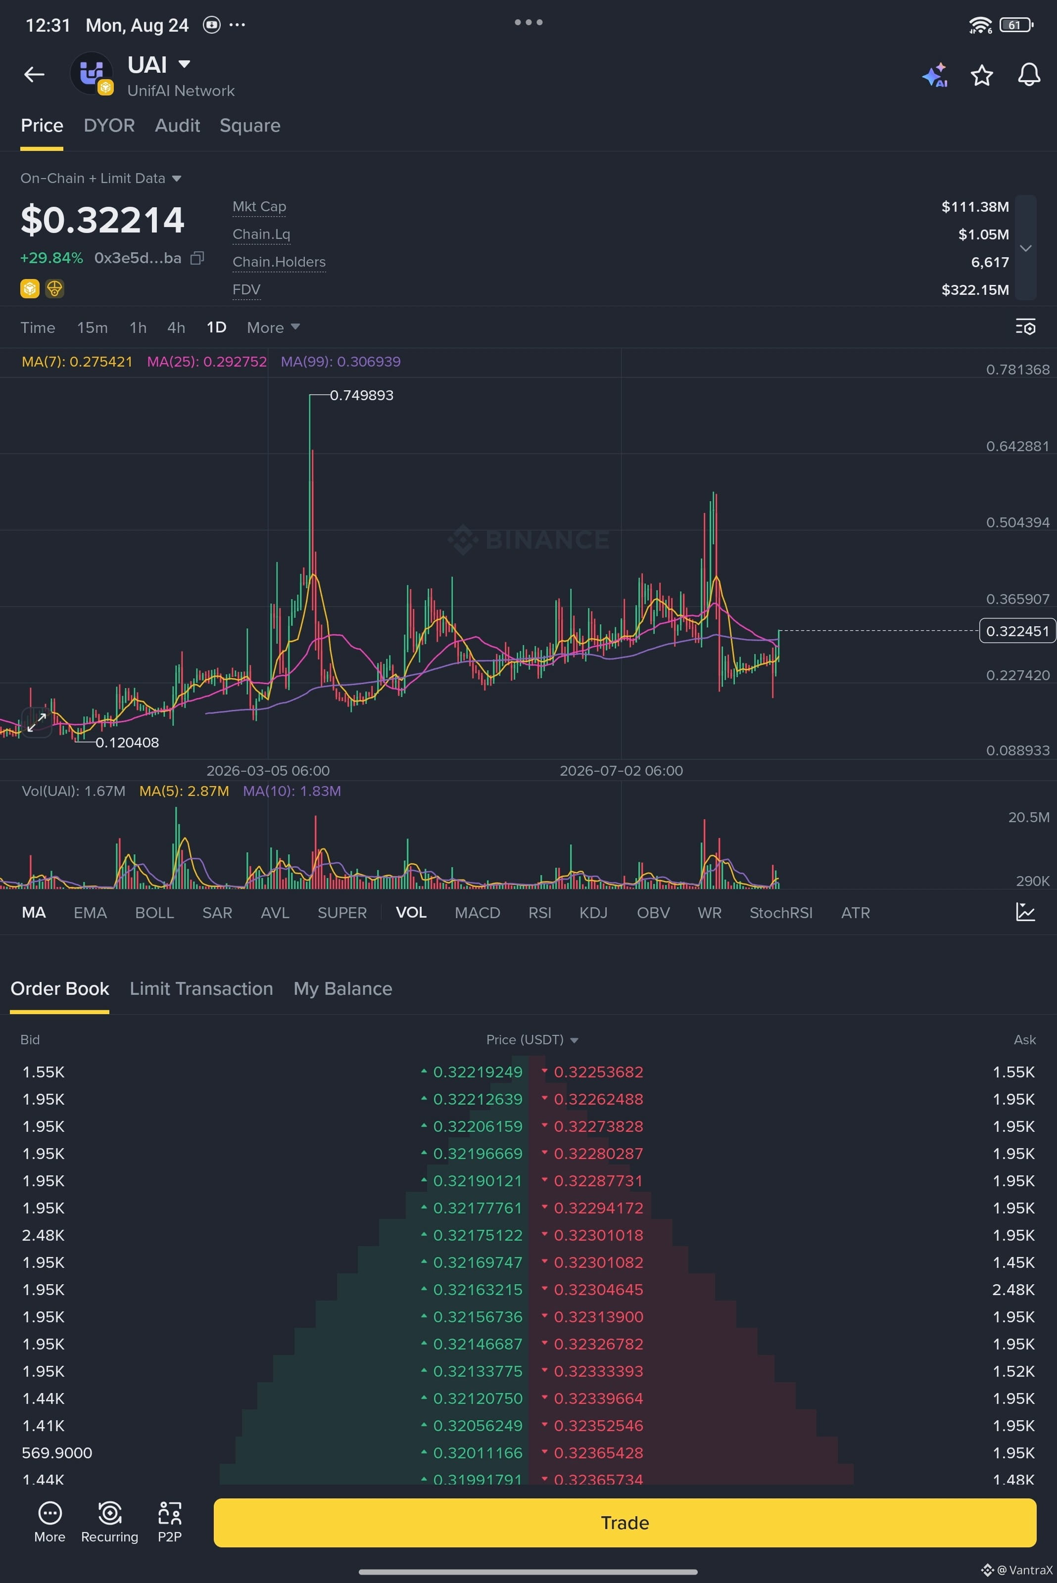Enable the SUPER indicator
1057x1583 pixels.
click(x=342, y=913)
